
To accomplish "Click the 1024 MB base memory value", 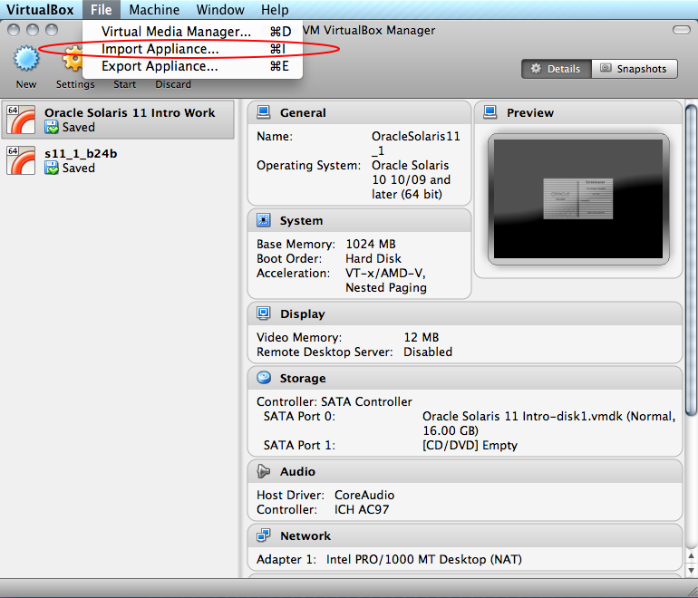I will [x=371, y=244].
